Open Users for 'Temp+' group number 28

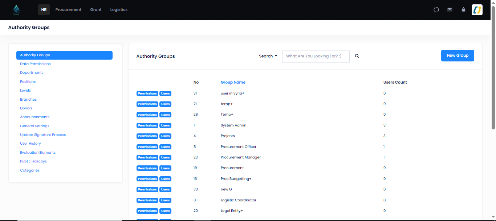point(165,115)
